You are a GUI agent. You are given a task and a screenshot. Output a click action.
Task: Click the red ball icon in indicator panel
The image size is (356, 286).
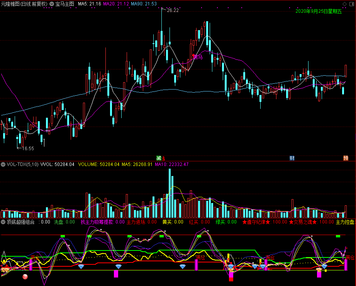coord(25,277)
